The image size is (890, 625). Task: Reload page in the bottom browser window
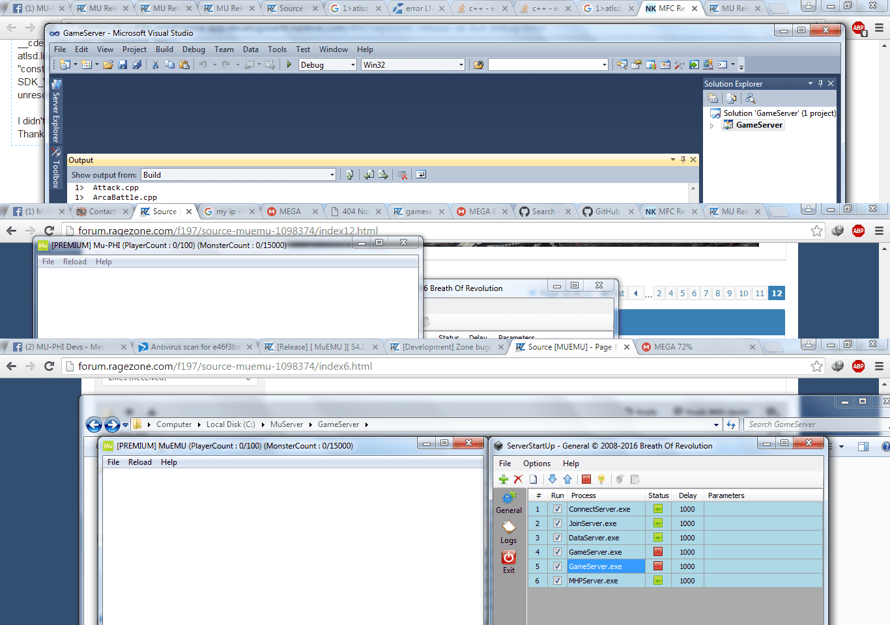tap(49, 366)
